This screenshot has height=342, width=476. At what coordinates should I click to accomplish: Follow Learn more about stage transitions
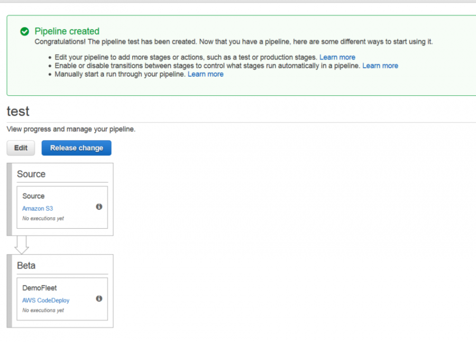380,66
